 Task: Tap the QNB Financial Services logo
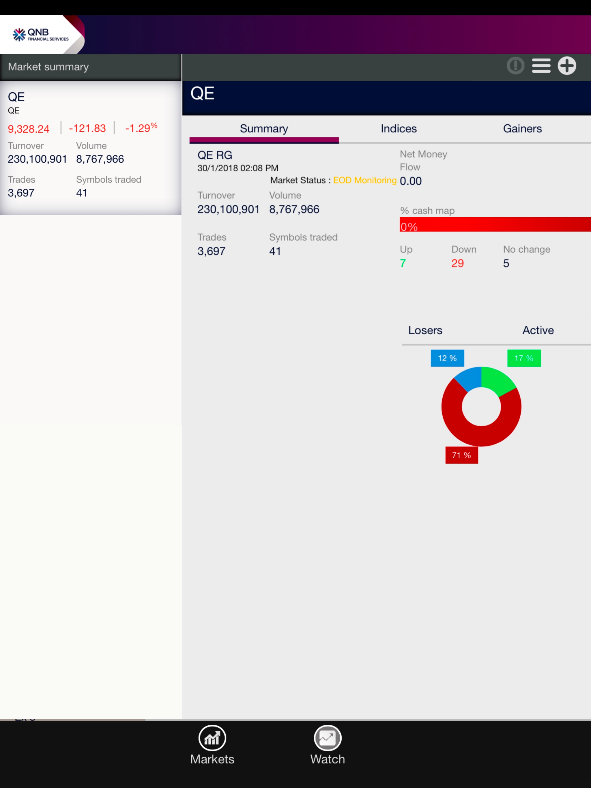point(41,35)
